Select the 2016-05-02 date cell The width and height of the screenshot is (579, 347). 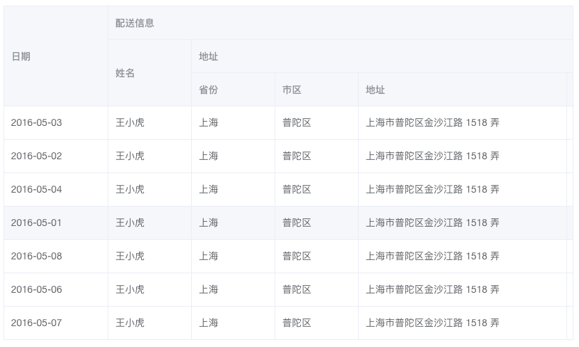(36, 156)
